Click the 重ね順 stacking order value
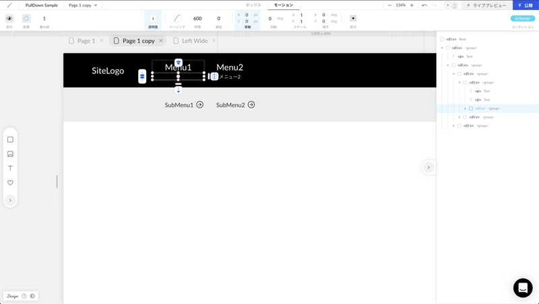 click(44, 19)
